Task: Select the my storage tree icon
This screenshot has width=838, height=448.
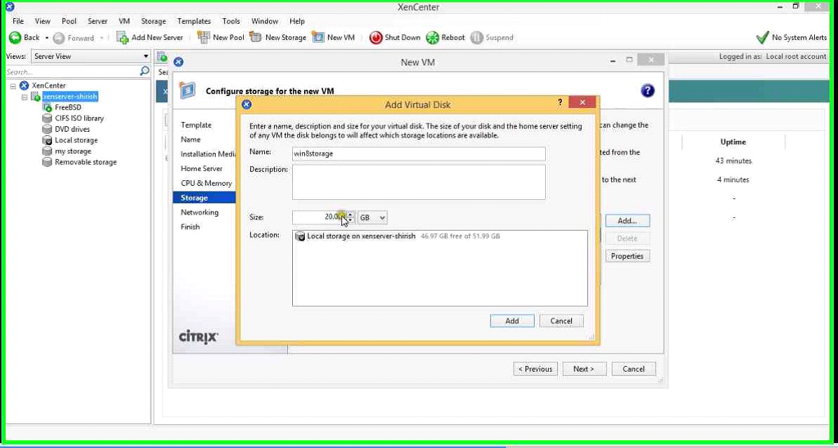Action: pyautogui.click(x=47, y=151)
